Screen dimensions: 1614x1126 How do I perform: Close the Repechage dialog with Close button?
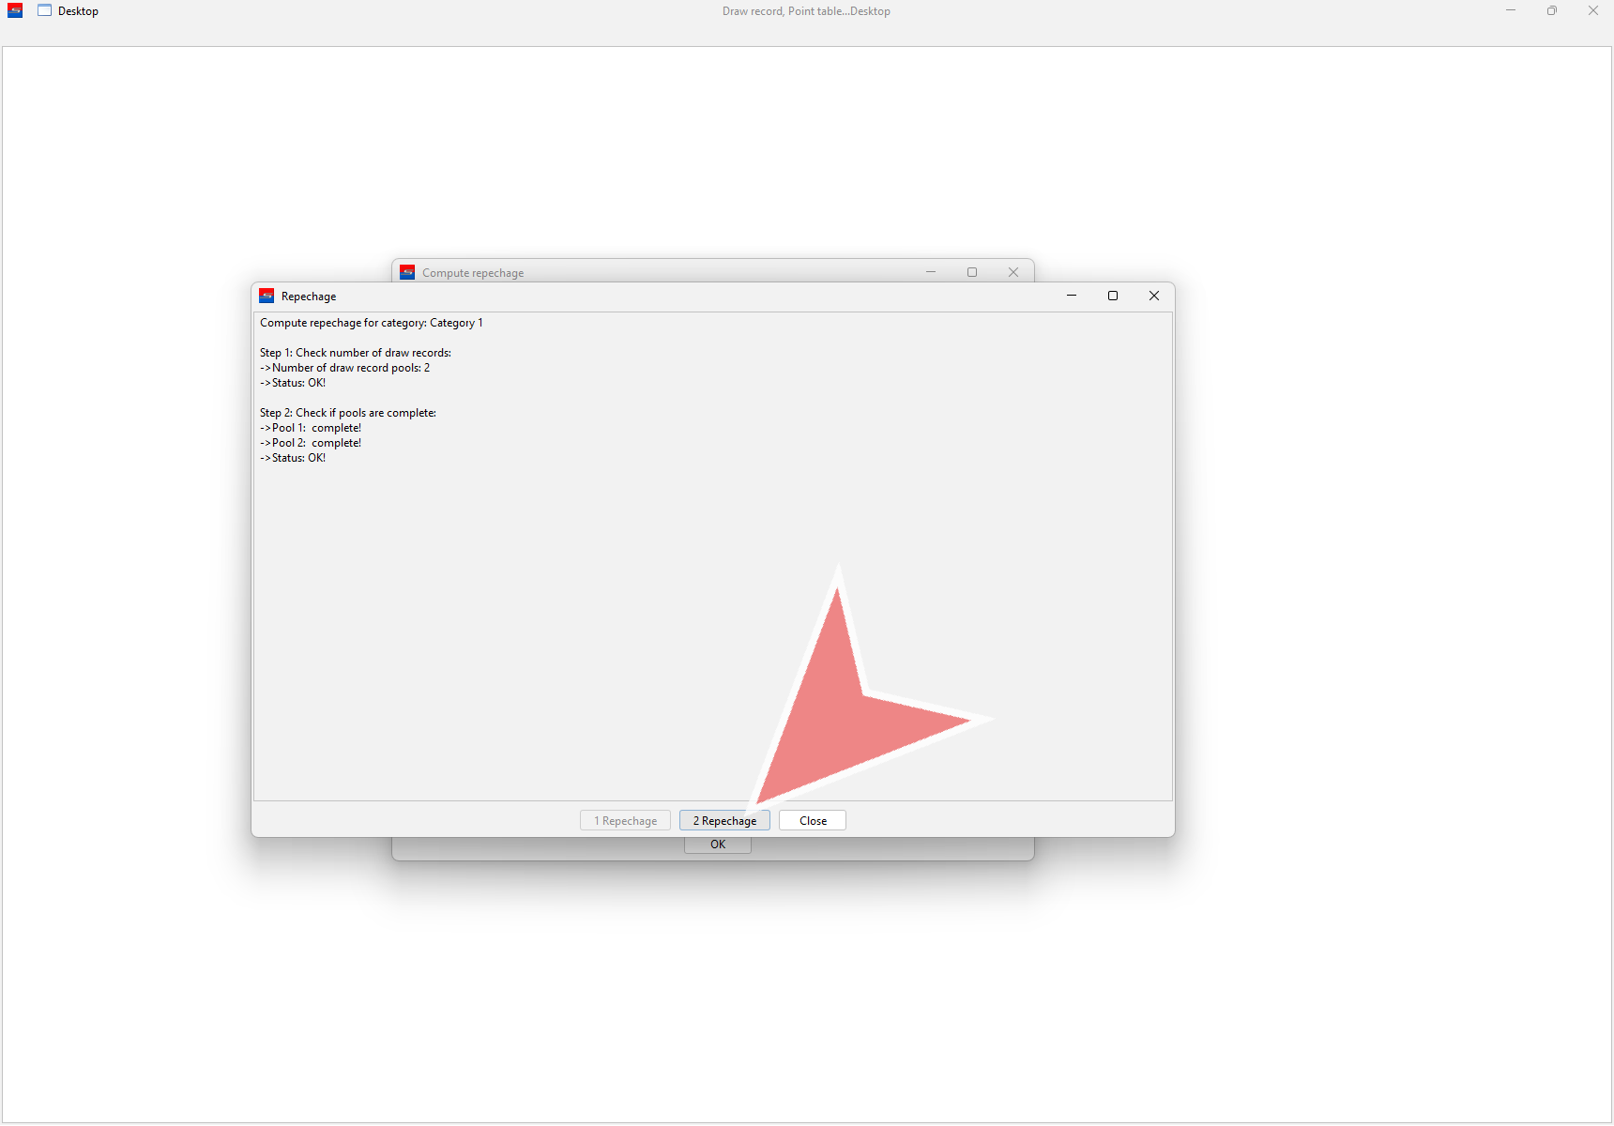[x=813, y=820]
